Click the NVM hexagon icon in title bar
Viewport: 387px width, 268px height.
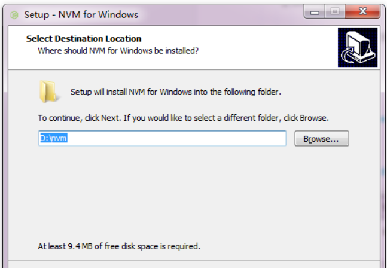click(x=14, y=15)
